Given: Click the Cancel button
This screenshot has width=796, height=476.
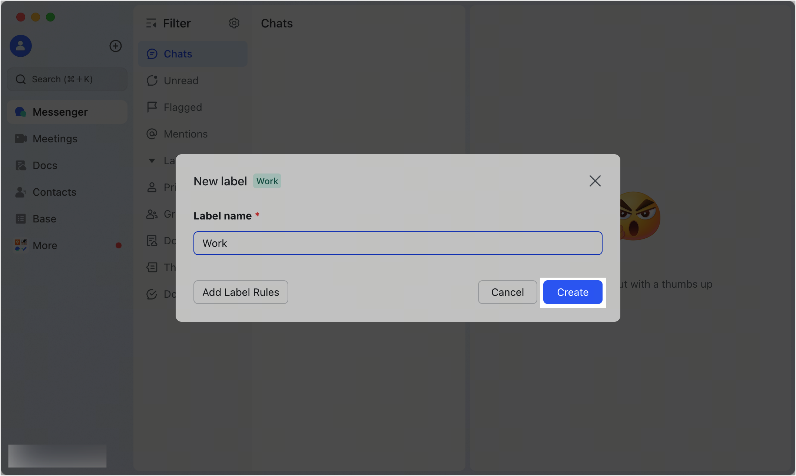Looking at the screenshot, I should [x=507, y=292].
